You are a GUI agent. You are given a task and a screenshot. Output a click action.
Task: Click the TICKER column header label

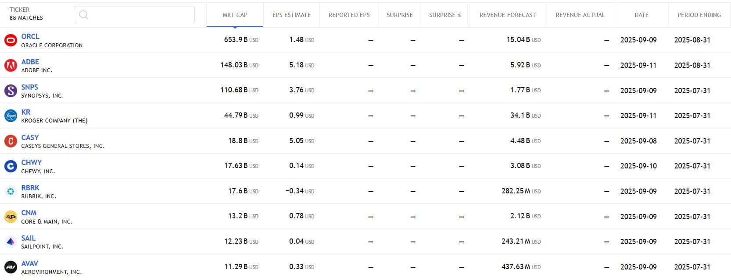[20, 10]
